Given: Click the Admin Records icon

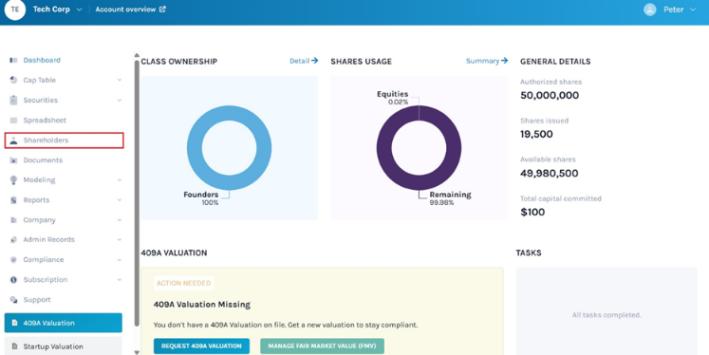Looking at the screenshot, I should pos(13,240).
